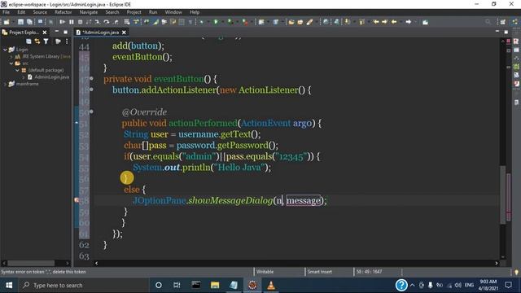Image resolution: width=521 pixels, height=293 pixels.
Task: Open File Explorer from the taskbar
Action: [215, 285]
